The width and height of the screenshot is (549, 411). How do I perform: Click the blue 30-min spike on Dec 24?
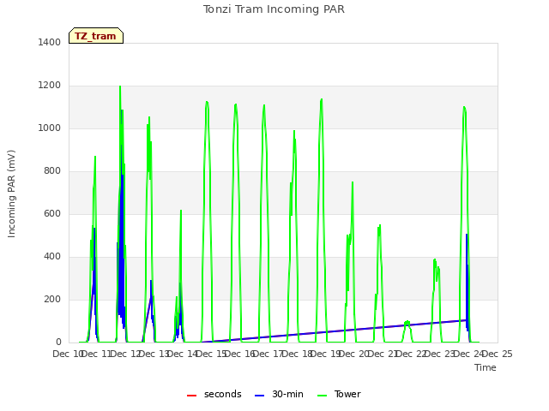click(x=467, y=280)
